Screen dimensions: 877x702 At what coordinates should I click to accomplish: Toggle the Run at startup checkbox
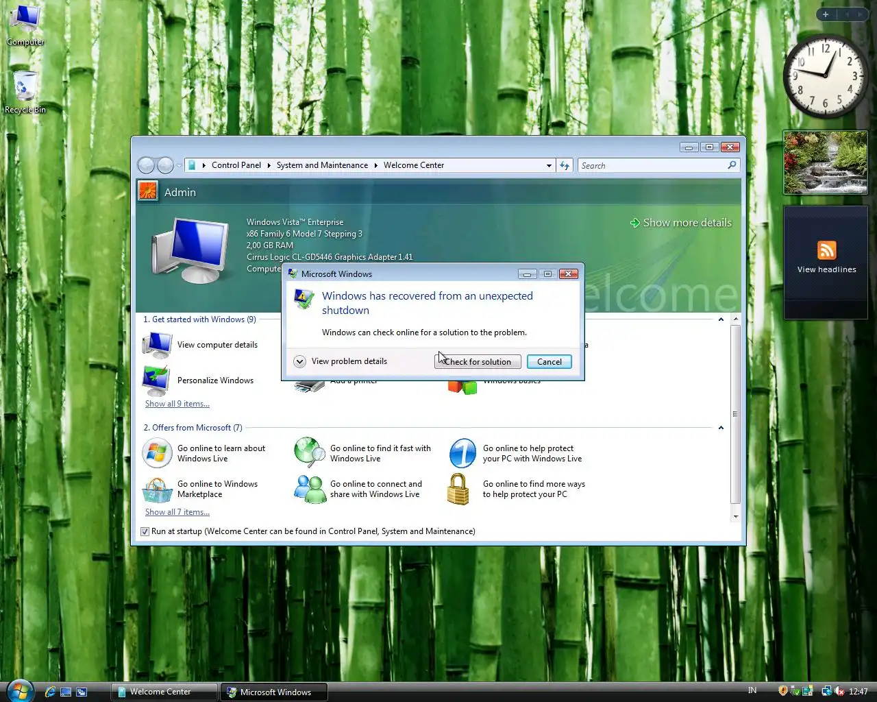click(145, 531)
